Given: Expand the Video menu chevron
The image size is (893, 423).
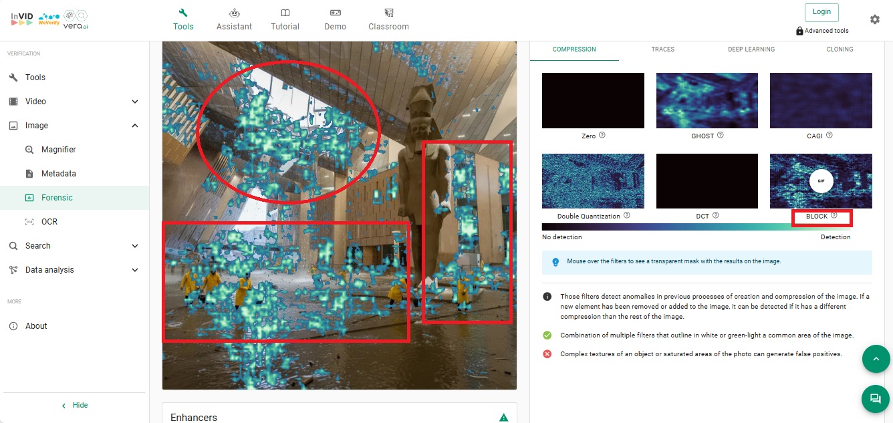Looking at the screenshot, I should pyautogui.click(x=135, y=102).
